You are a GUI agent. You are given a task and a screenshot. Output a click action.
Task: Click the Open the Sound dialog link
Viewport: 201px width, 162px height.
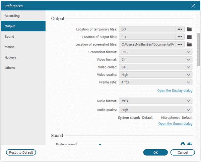point(175,124)
